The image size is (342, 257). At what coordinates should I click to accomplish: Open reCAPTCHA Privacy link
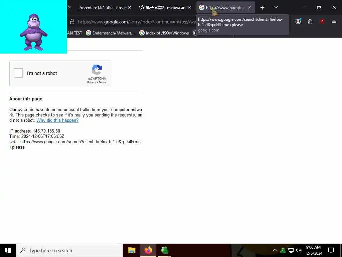pyautogui.click(x=92, y=82)
